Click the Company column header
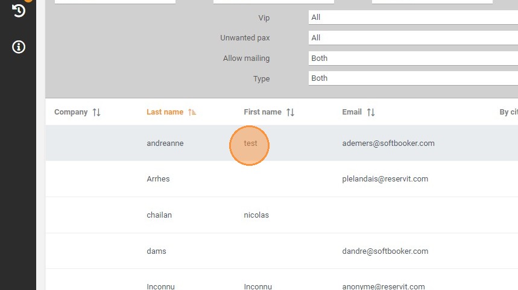518x290 pixels. (71, 112)
